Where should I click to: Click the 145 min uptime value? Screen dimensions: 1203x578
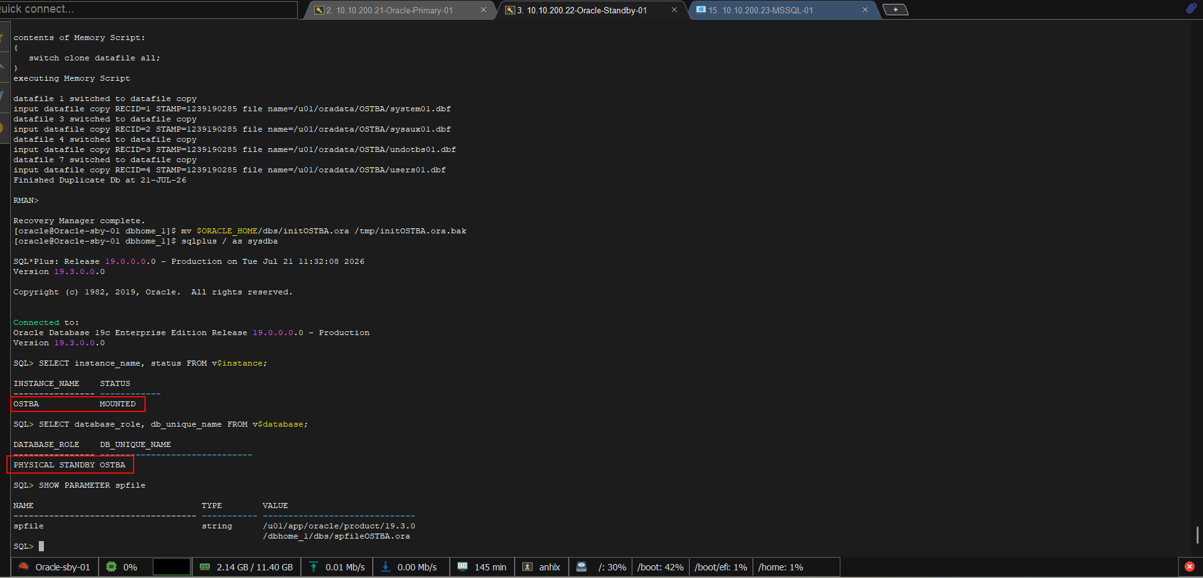pyautogui.click(x=490, y=567)
